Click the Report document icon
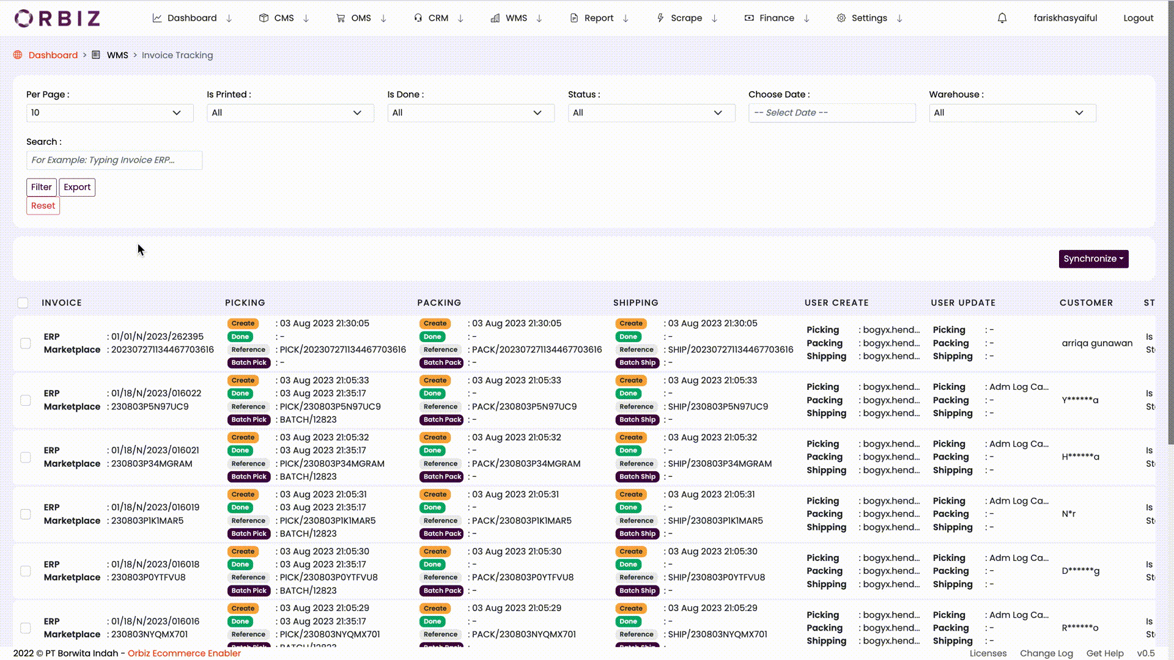 [574, 18]
